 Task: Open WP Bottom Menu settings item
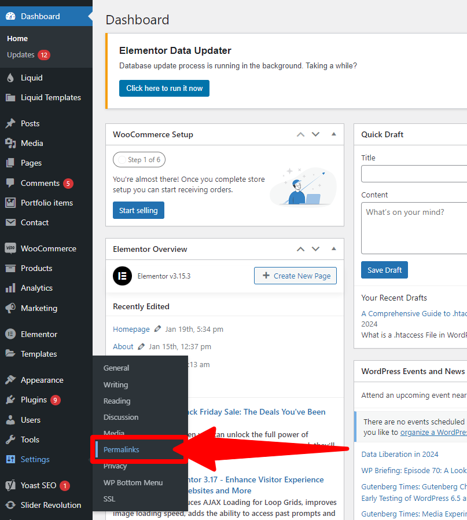pyautogui.click(x=133, y=482)
